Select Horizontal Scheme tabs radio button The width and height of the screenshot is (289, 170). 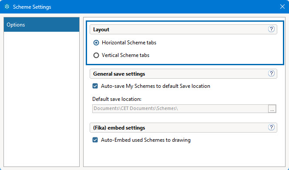pyautogui.click(x=96, y=43)
